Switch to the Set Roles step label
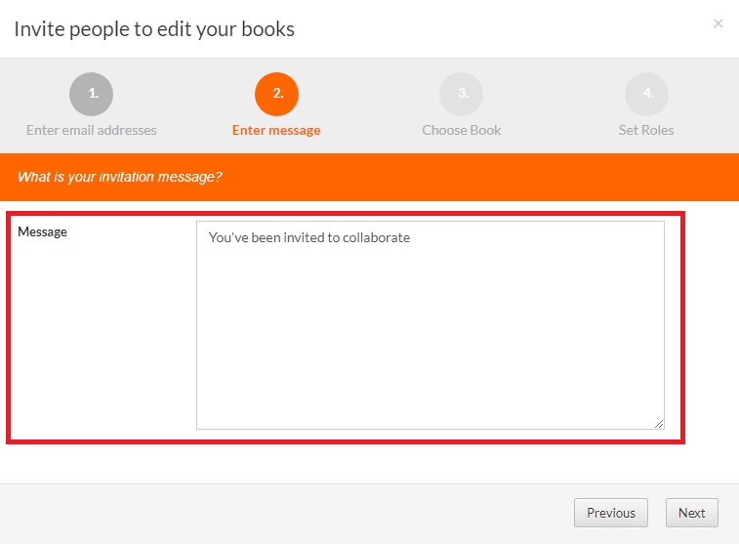Image resolution: width=739 pixels, height=544 pixels. [646, 130]
